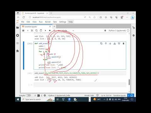The image size is (151, 113).
Task: Open the weather widget showing 34°C
Action: pos(97,99)
